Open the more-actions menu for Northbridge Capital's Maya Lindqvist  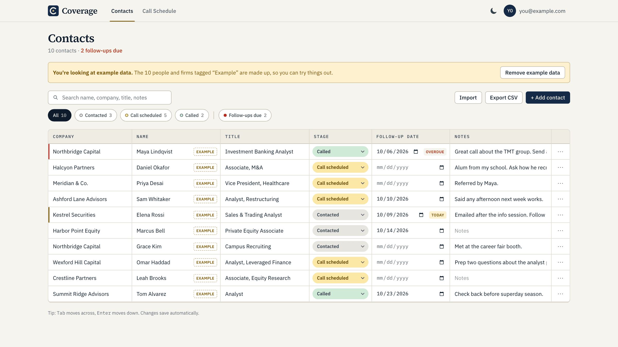pyautogui.click(x=560, y=152)
